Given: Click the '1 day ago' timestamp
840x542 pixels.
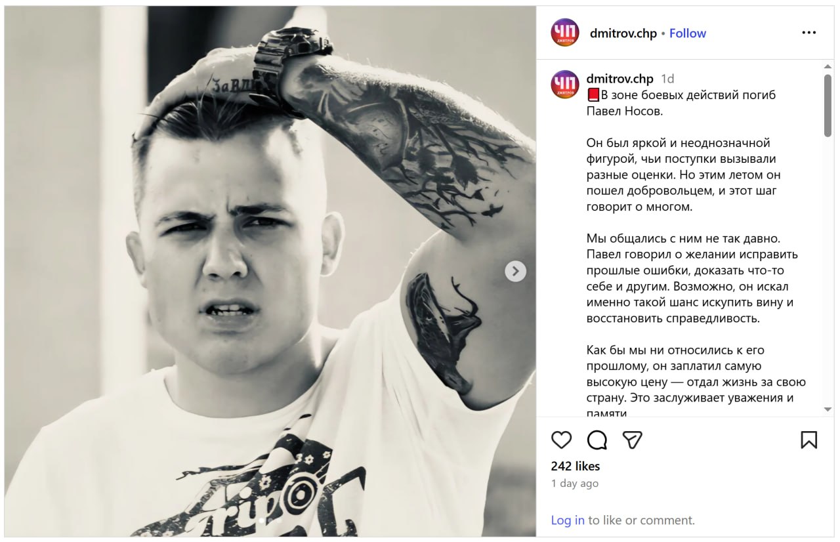Looking at the screenshot, I should (575, 484).
